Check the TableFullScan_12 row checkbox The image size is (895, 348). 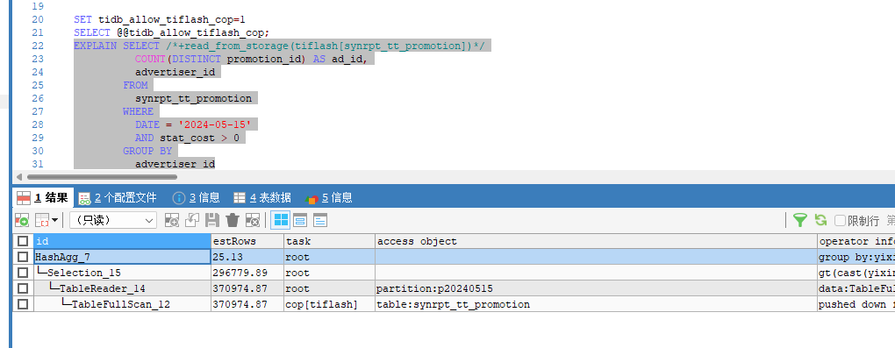coord(22,304)
